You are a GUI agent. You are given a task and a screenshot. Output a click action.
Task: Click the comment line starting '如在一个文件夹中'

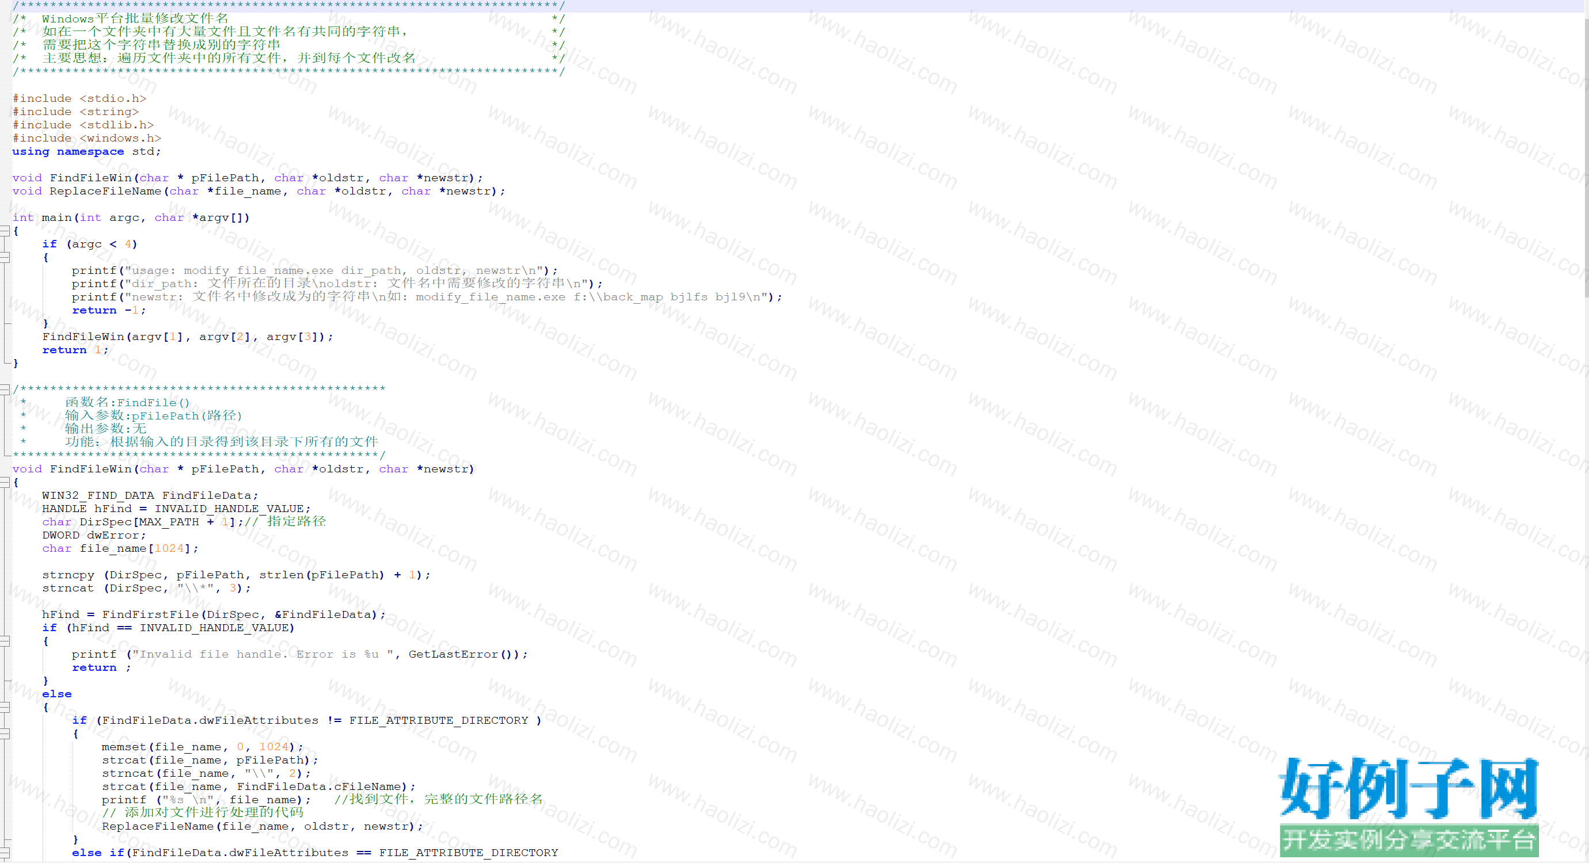click(x=225, y=32)
